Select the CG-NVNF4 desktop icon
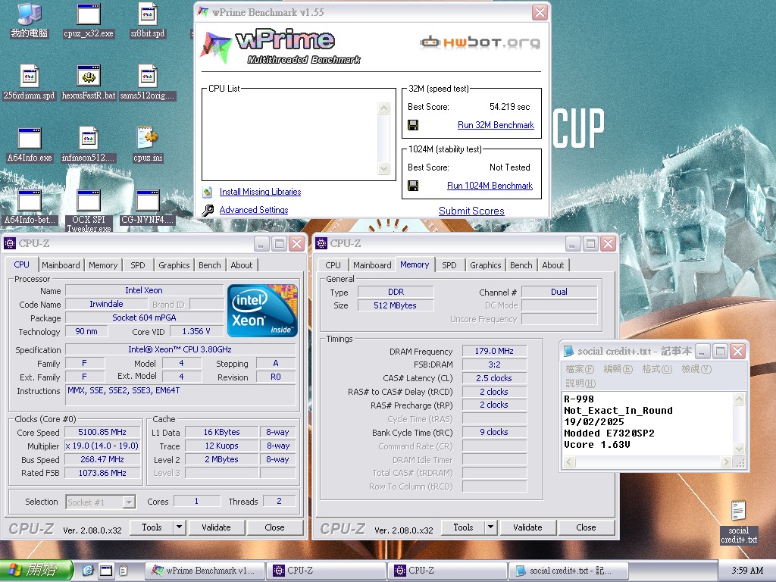This screenshot has height=582, width=776. [x=148, y=208]
